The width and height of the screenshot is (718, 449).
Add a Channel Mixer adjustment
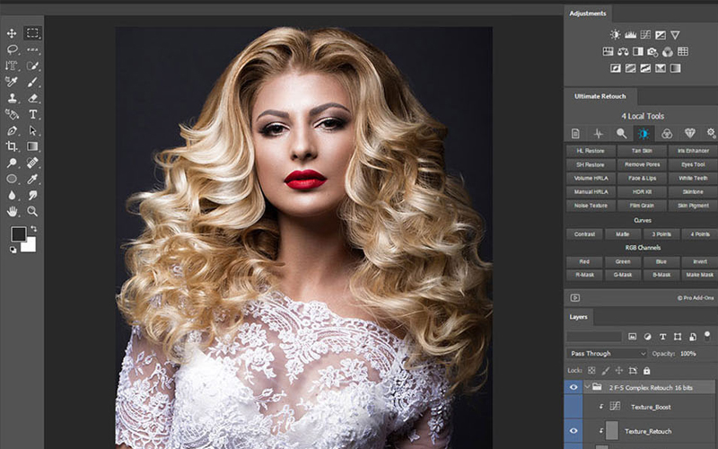click(x=668, y=52)
